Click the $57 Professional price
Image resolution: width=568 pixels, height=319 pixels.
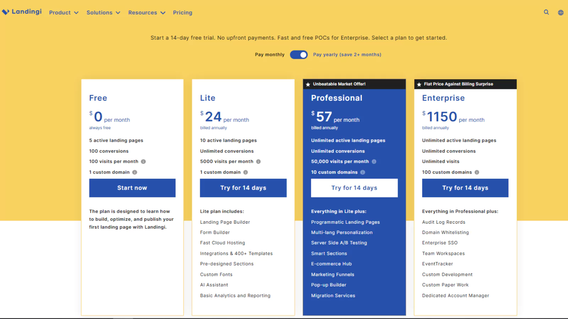322,117
